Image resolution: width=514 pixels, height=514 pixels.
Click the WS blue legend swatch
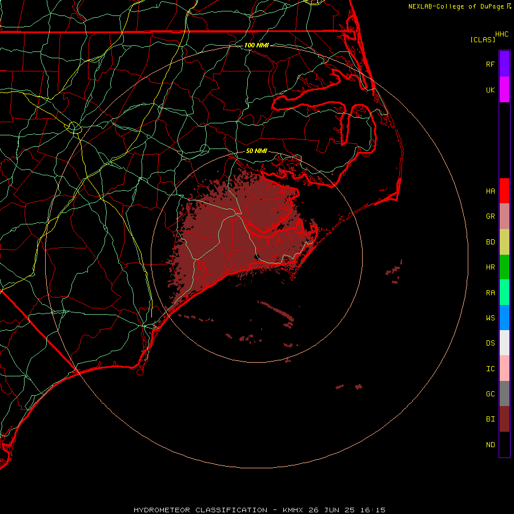click(x=504, y=318)
